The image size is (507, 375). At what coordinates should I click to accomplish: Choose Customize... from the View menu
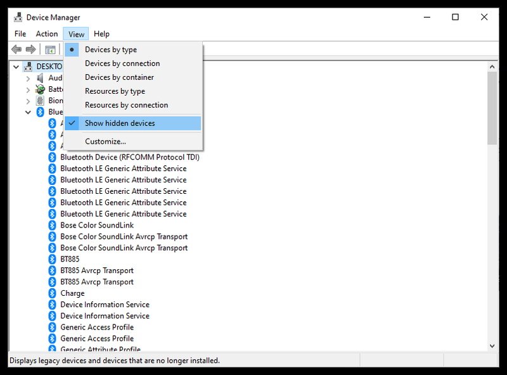coord(105,141)
